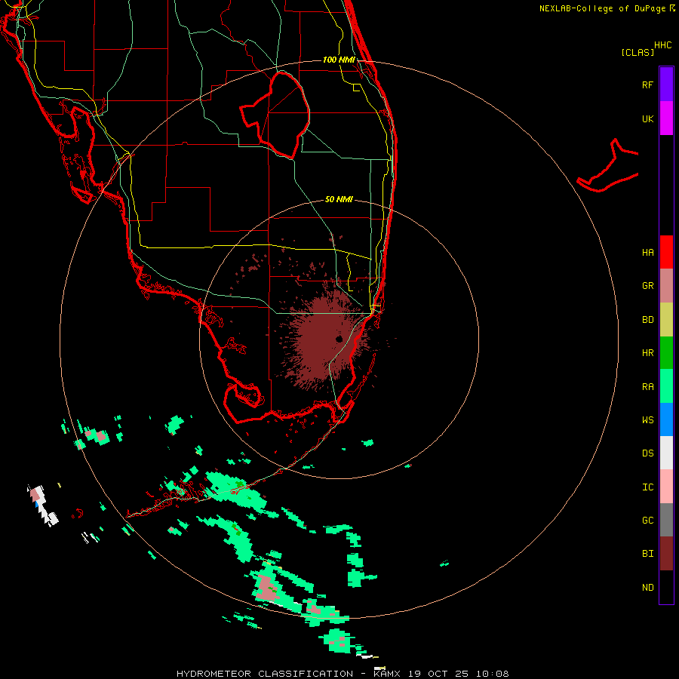The image size is (679, 679).
Task: Click the IC pink legend color swatch
Action: pos(666,487)
